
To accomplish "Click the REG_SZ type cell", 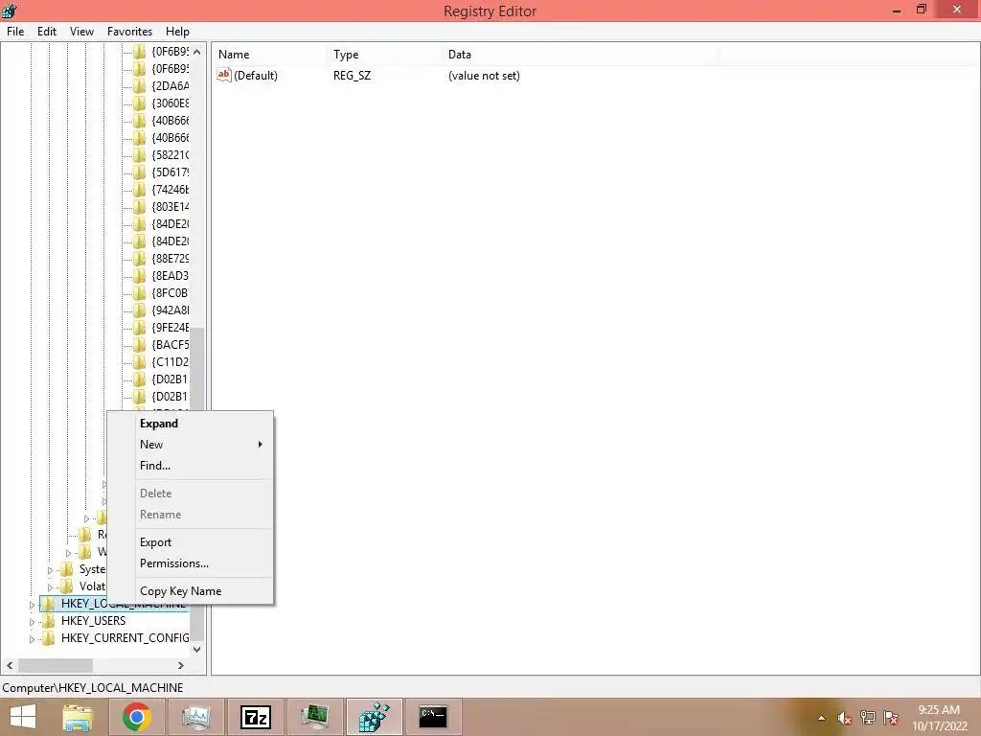I will pos(353,76).
